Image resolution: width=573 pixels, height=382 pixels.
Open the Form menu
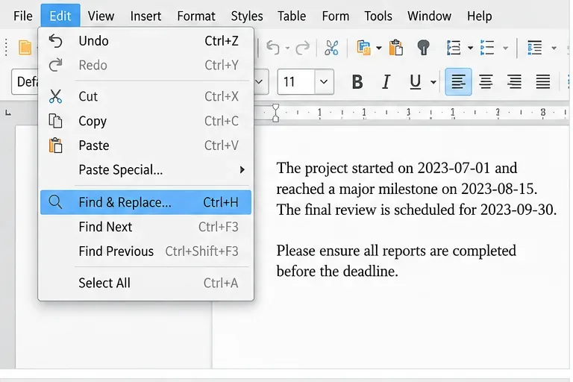[x=336, y=16]
